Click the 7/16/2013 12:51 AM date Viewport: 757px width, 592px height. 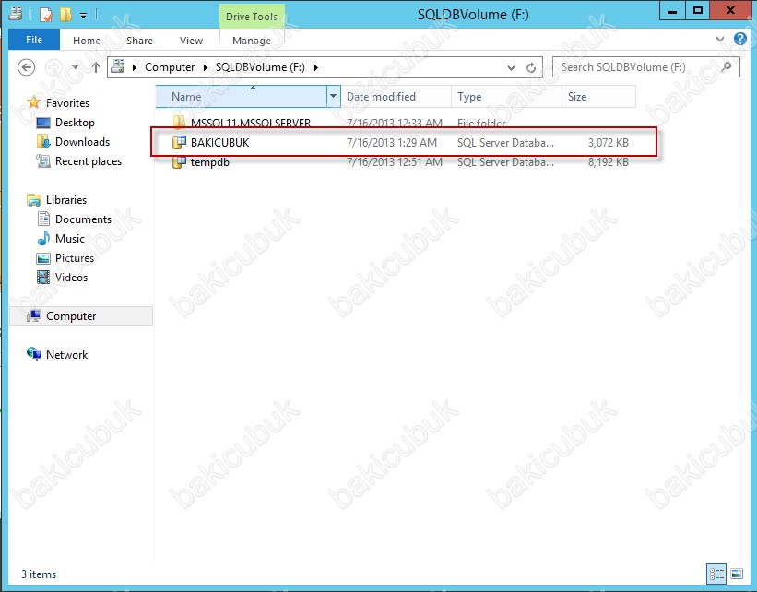coord(394,162)
